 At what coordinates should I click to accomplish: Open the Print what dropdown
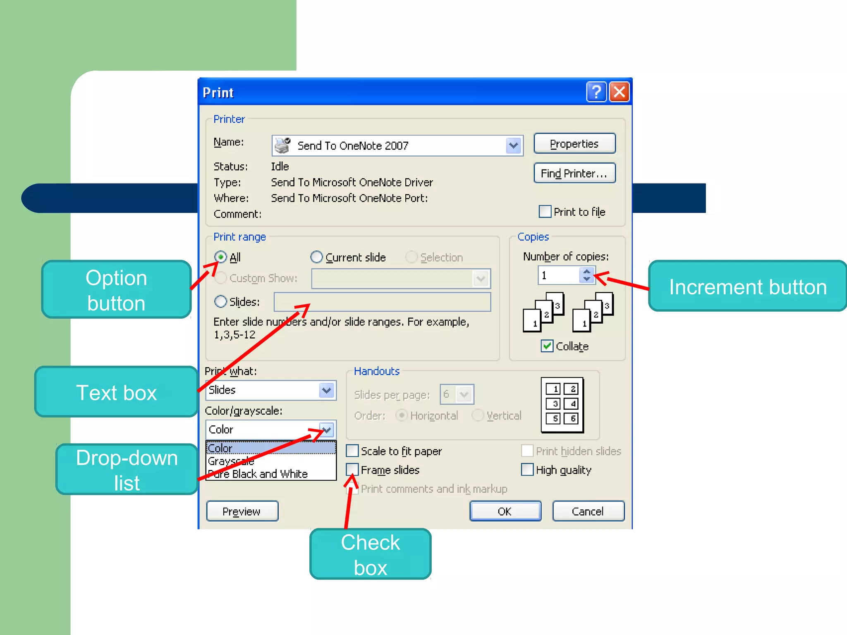(327, 390)
